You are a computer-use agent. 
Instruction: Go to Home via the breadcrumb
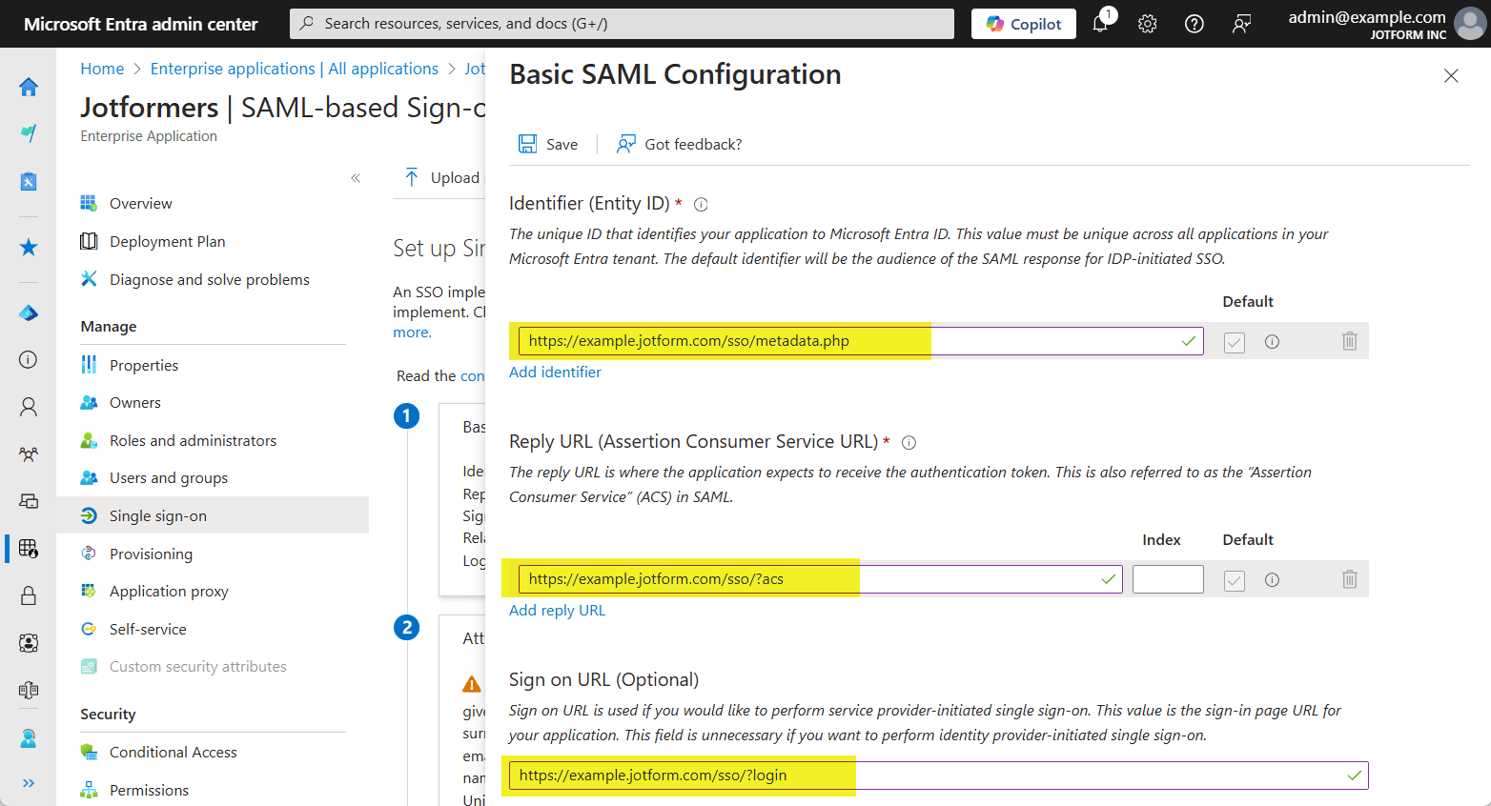(x=102, y=69)
